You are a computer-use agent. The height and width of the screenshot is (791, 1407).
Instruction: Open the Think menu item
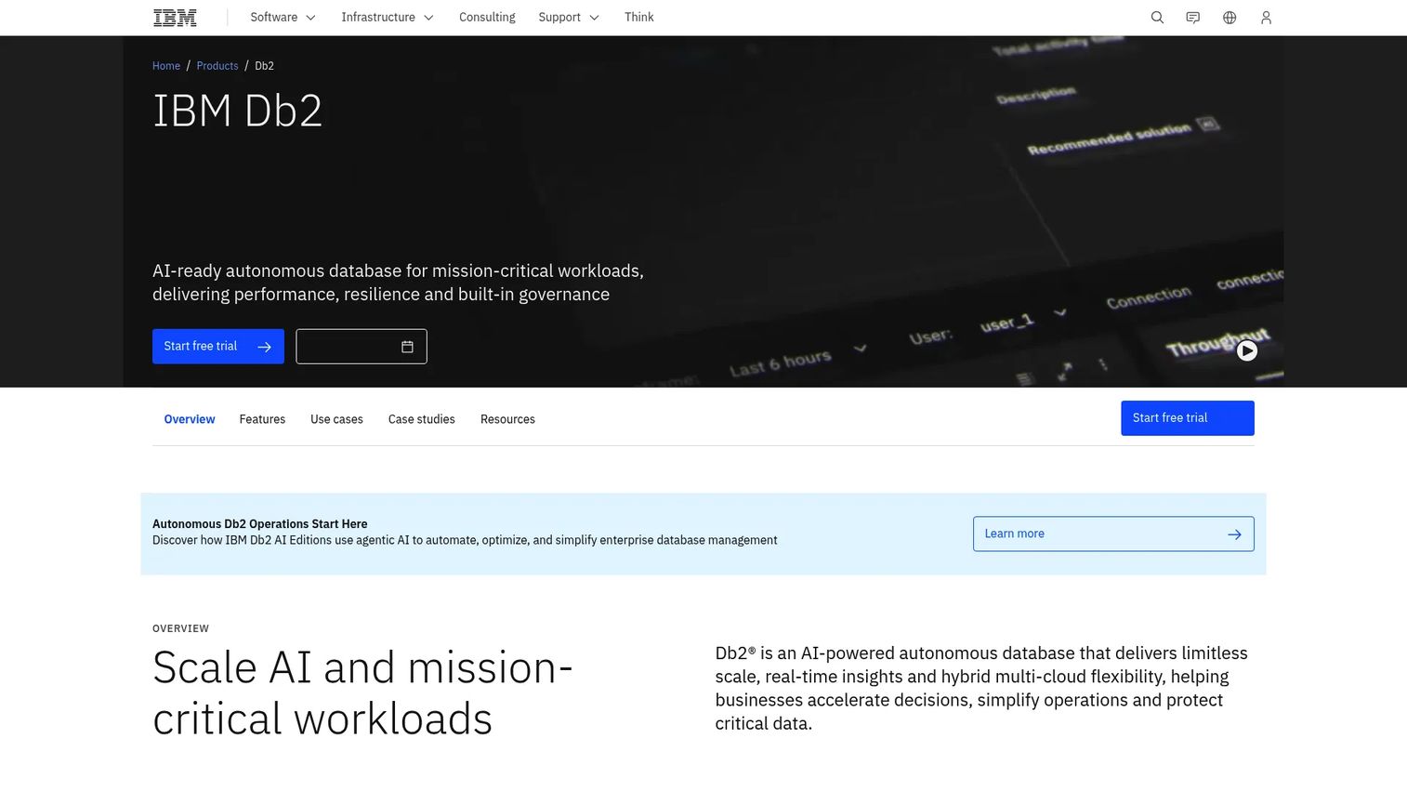coord(639,18)
